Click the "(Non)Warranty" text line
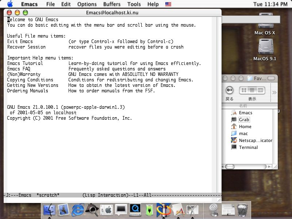The height and width of the screenshot is (219, 292). (24, 74)
